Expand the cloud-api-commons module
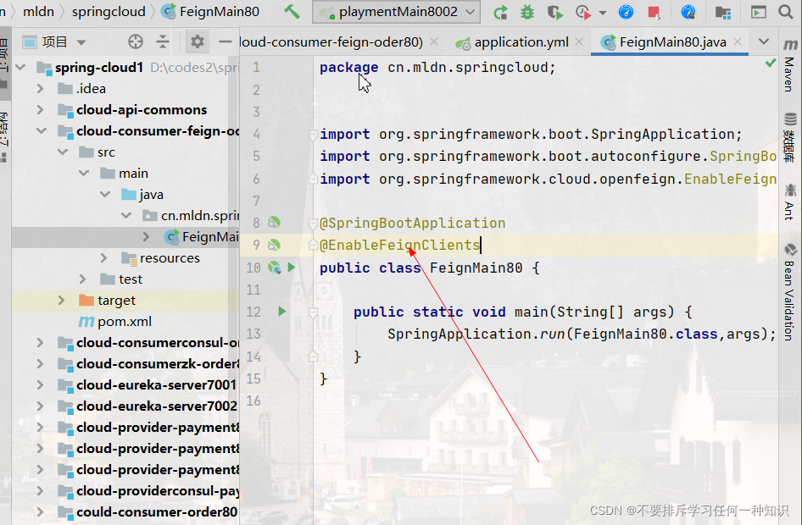The width and height of the screenshot is (802, 525). point(41,110)
